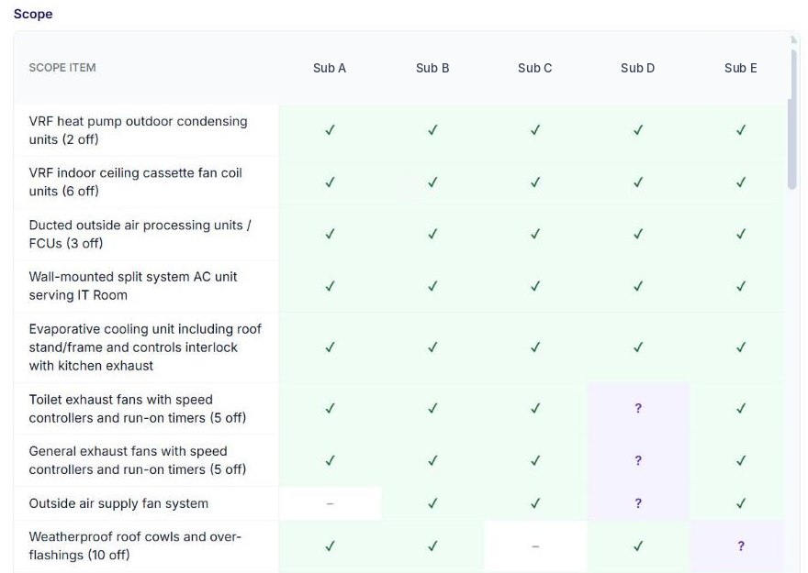Click Sub E checkmark for Outside air supply fan

point(740,503)
